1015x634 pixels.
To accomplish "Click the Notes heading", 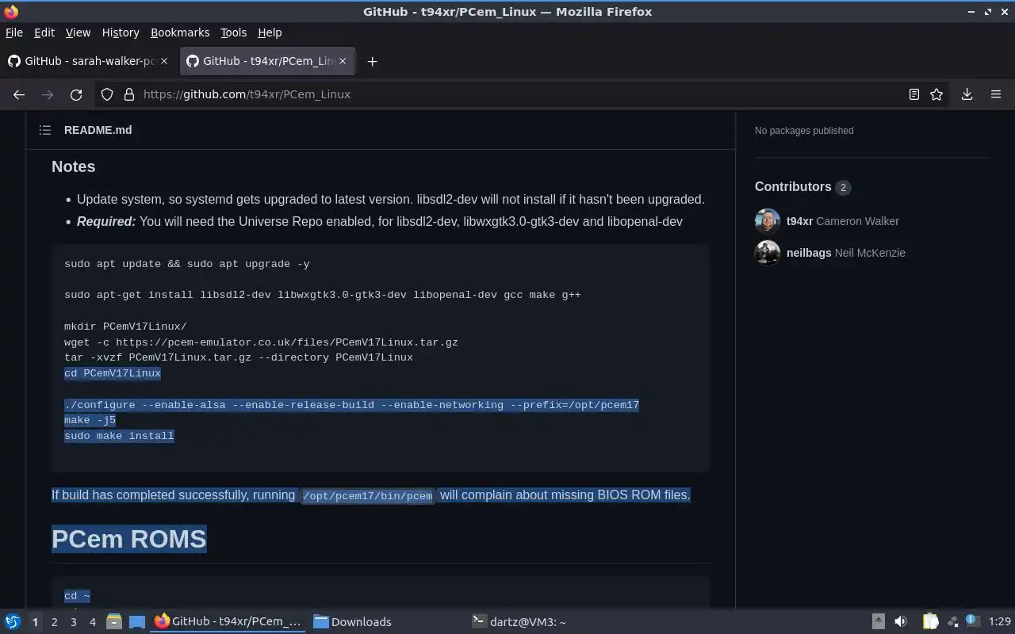I will coord(73,166).
